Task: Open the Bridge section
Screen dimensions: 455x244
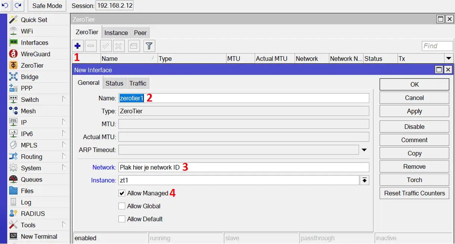Action: coord(29,77)
